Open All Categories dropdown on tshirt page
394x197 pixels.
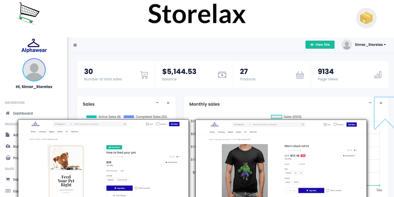click(x=242, y=125)
